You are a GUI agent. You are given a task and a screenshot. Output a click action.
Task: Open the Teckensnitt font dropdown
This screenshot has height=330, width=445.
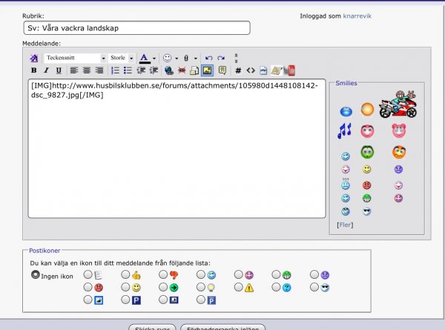[75, 58]
